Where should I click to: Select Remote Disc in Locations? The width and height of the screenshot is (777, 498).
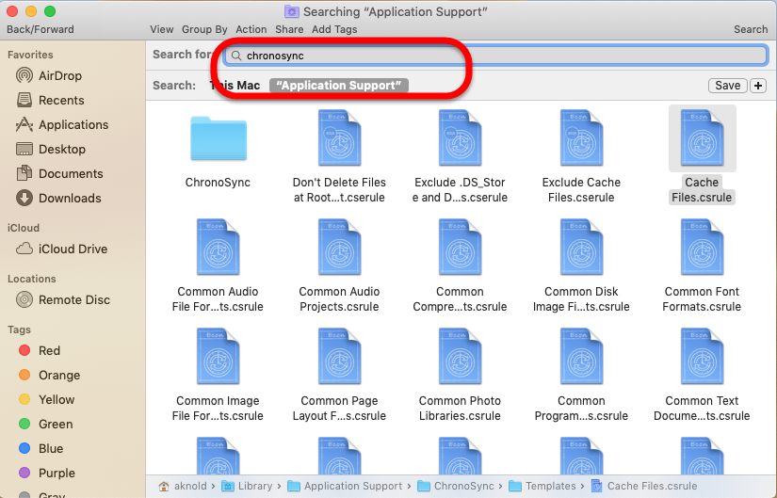point(73,299)
